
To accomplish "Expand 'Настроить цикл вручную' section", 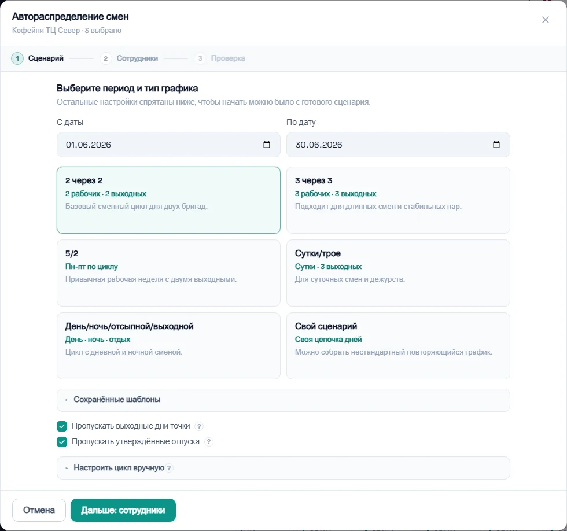I will point(283,468).
